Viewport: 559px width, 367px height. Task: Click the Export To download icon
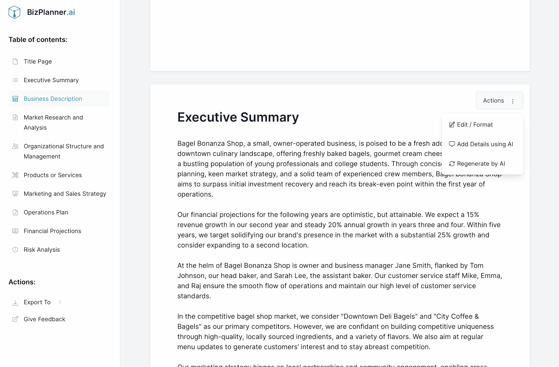pyautogui.click(x=15, y=303)
